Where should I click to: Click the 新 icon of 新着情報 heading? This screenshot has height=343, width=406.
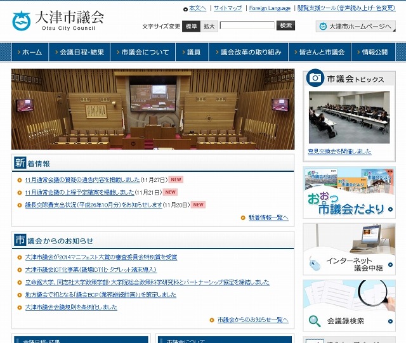(x=20, y=163)
